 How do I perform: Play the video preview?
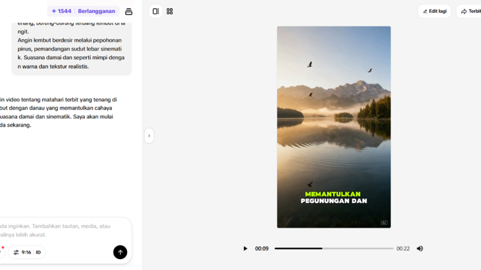pos(245,248)
